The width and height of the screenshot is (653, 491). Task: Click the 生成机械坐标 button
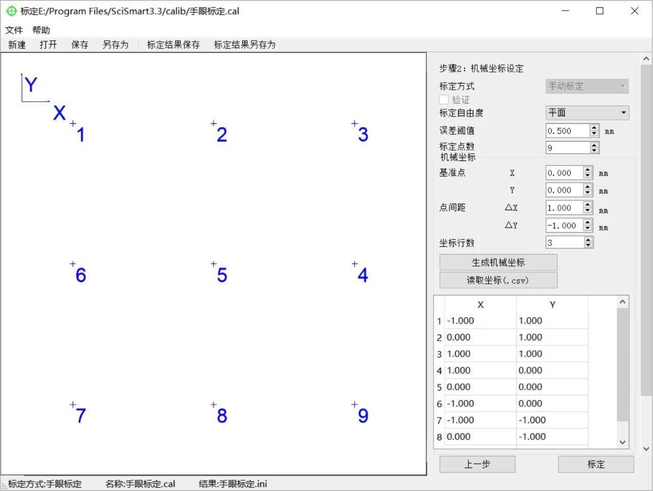click(x=498, y=262)
